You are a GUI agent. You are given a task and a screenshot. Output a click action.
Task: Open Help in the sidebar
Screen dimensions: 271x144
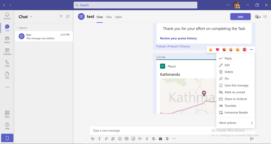pyautogui.click(x=7, y=126)
